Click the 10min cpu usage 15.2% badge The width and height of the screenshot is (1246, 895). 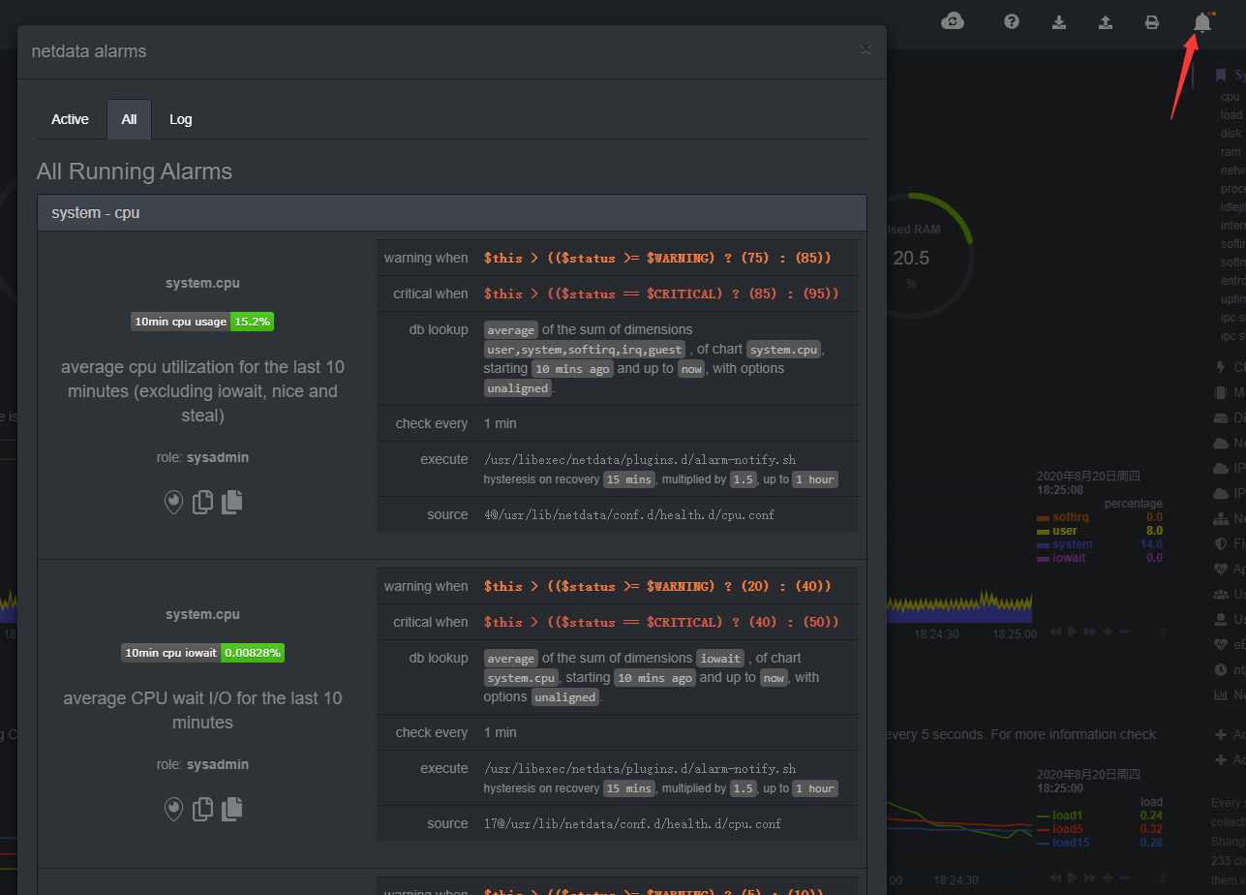click(x=202, y=322)
